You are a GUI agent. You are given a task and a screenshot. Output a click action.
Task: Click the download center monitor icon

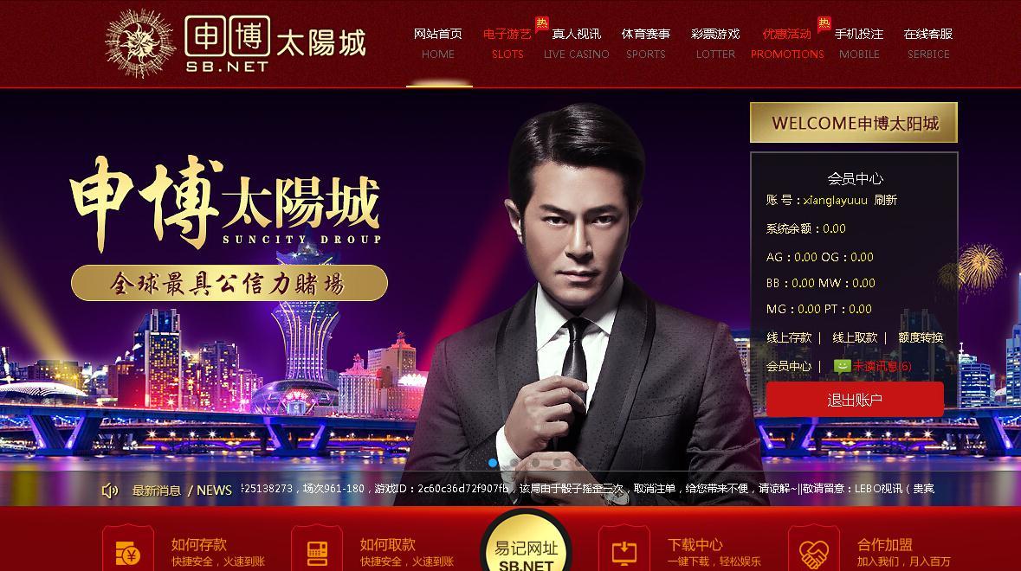[624, 553]
